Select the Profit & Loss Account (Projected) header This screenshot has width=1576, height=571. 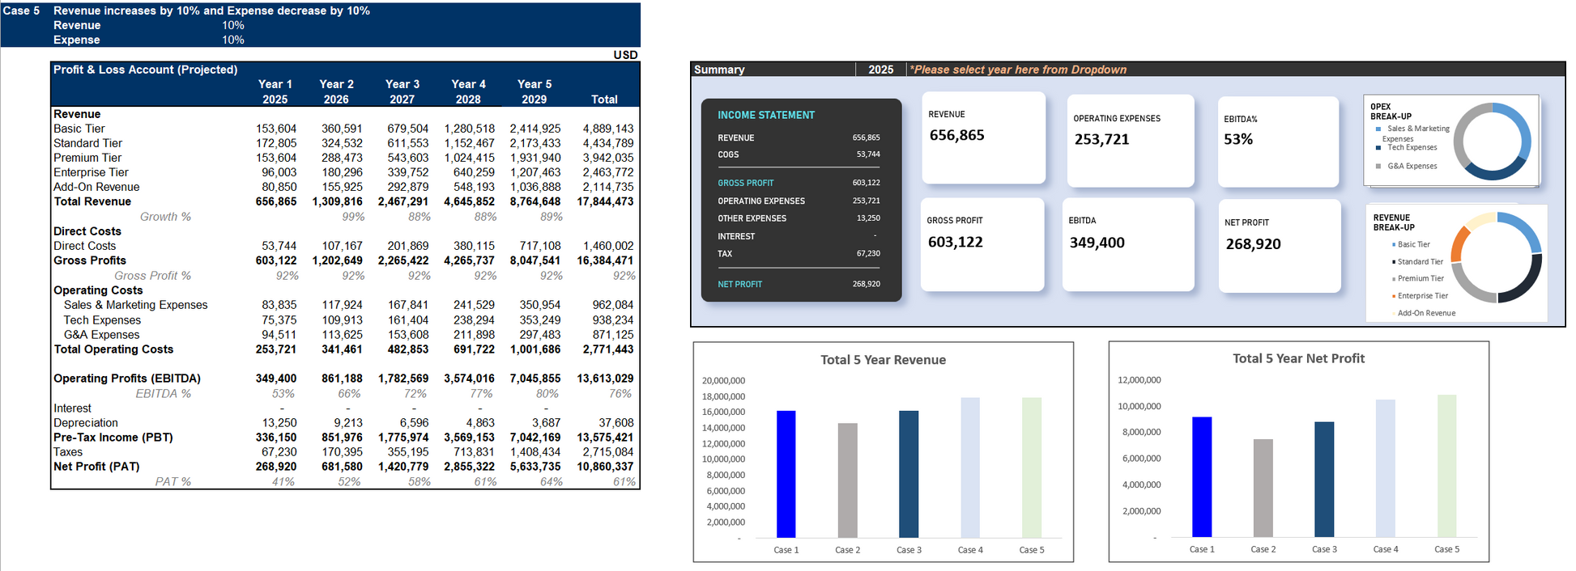coord(146,70)
